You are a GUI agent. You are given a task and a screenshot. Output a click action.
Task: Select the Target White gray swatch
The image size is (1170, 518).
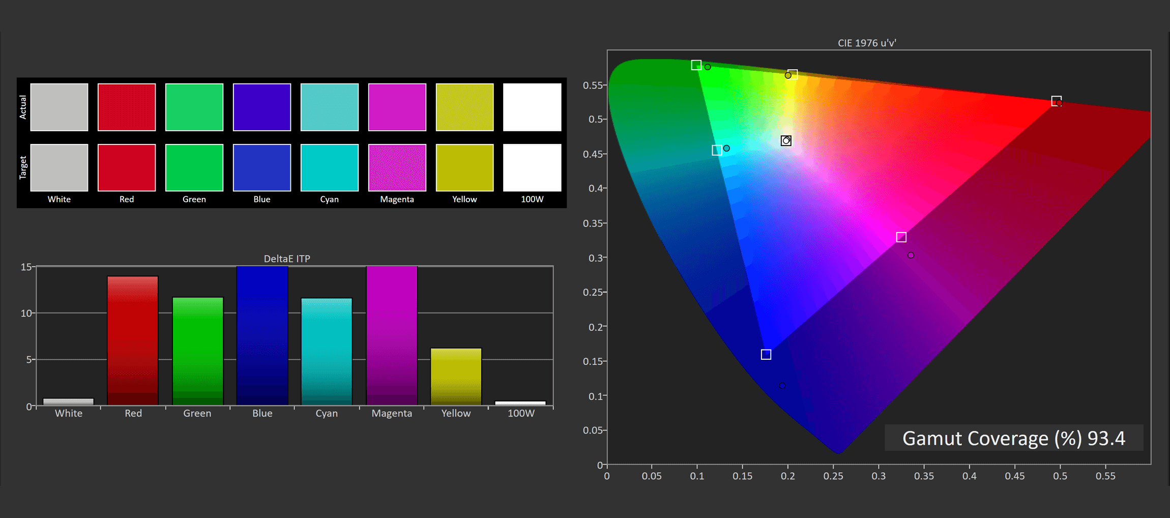coord(59,167)
